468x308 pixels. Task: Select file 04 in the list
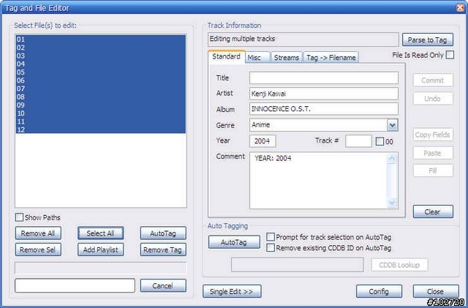click(x=101, y=64)
